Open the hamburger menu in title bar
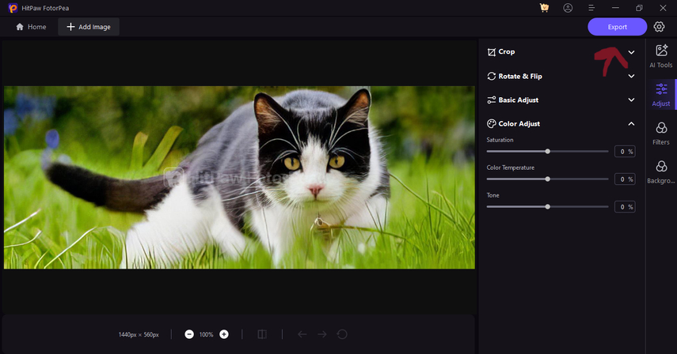Viewport: 677px width, 354px height. [x=591, y=8]
